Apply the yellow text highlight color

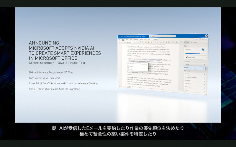coord(145,42)
